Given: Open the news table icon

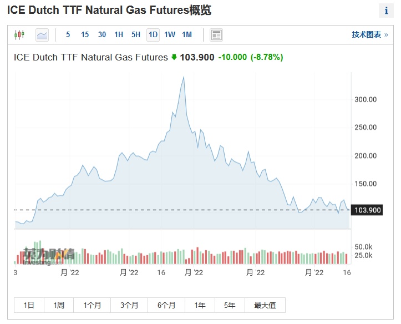Looking at the screenshot, I should pyautogui.click(x=216, y=35).
